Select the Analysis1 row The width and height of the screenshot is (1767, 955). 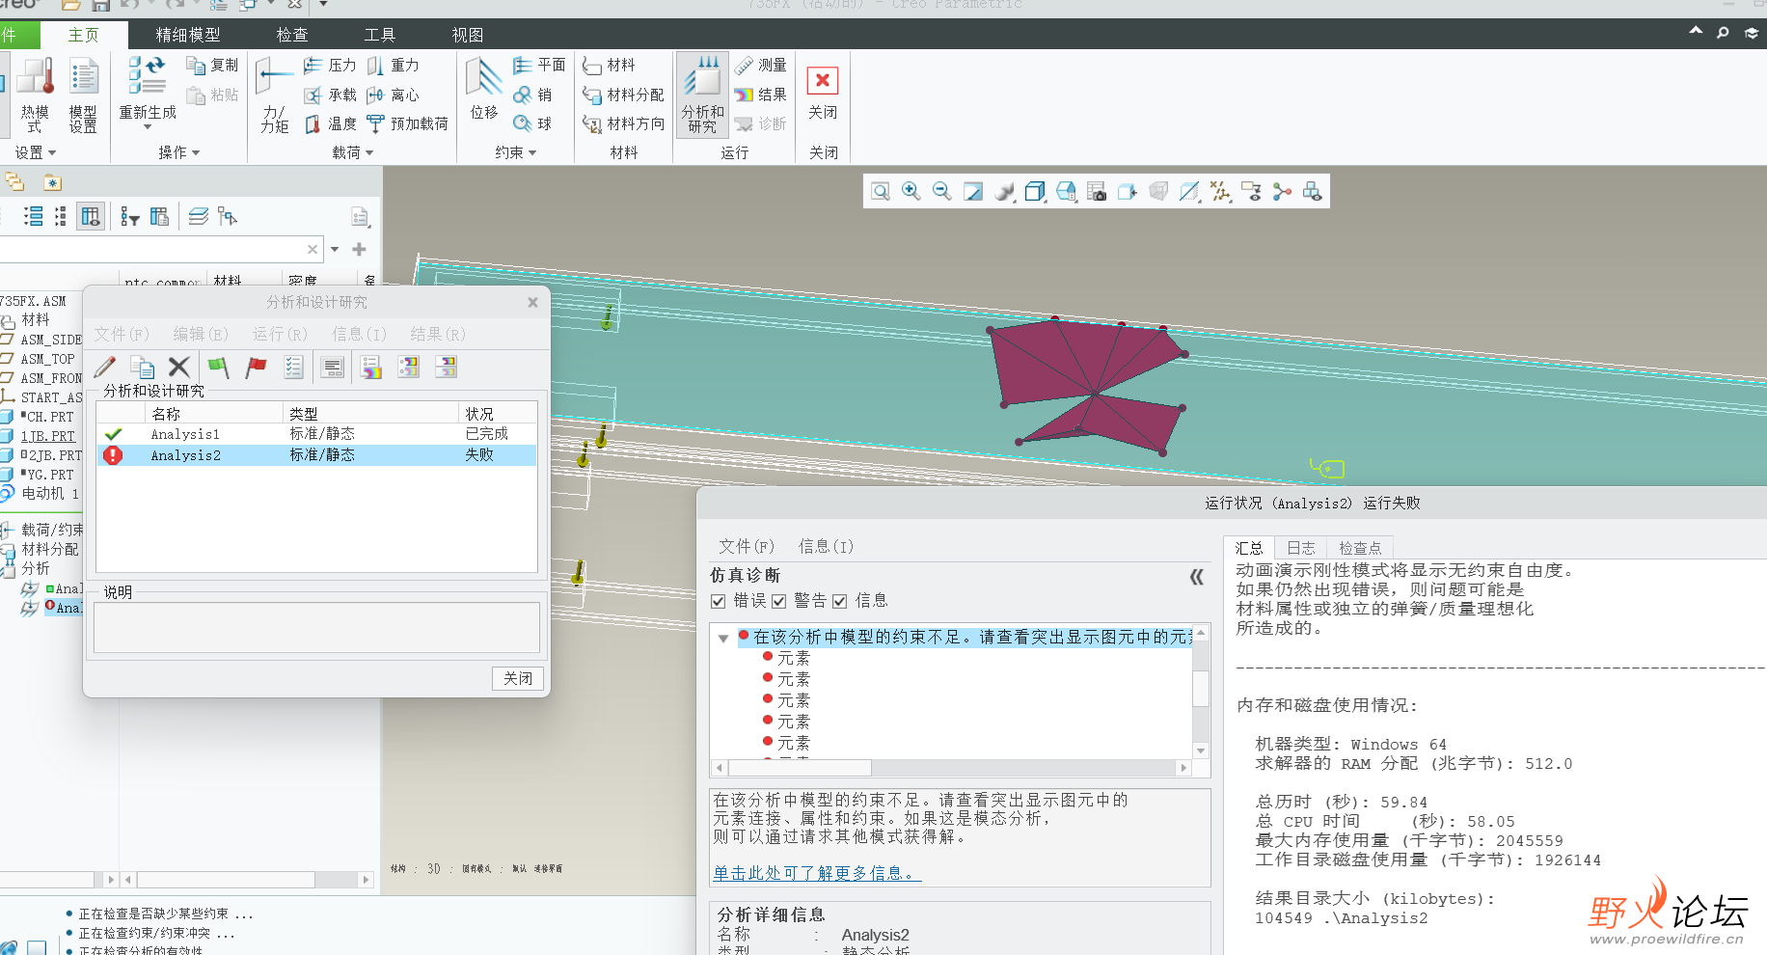click(x=316, y=434)
